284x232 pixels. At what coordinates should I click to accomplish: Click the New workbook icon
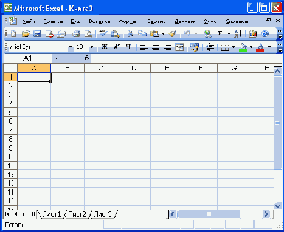(x=13, y=33)
